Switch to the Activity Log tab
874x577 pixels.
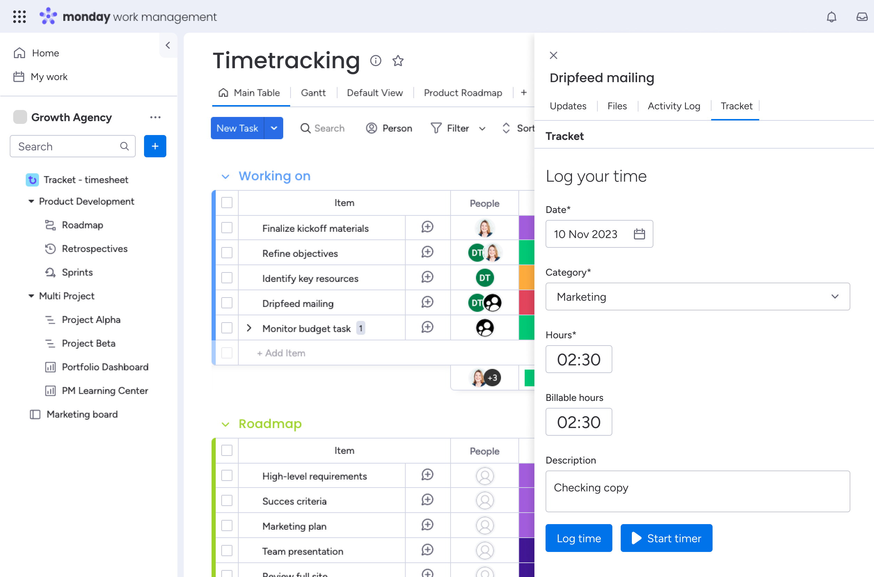[x=674, y=106]
